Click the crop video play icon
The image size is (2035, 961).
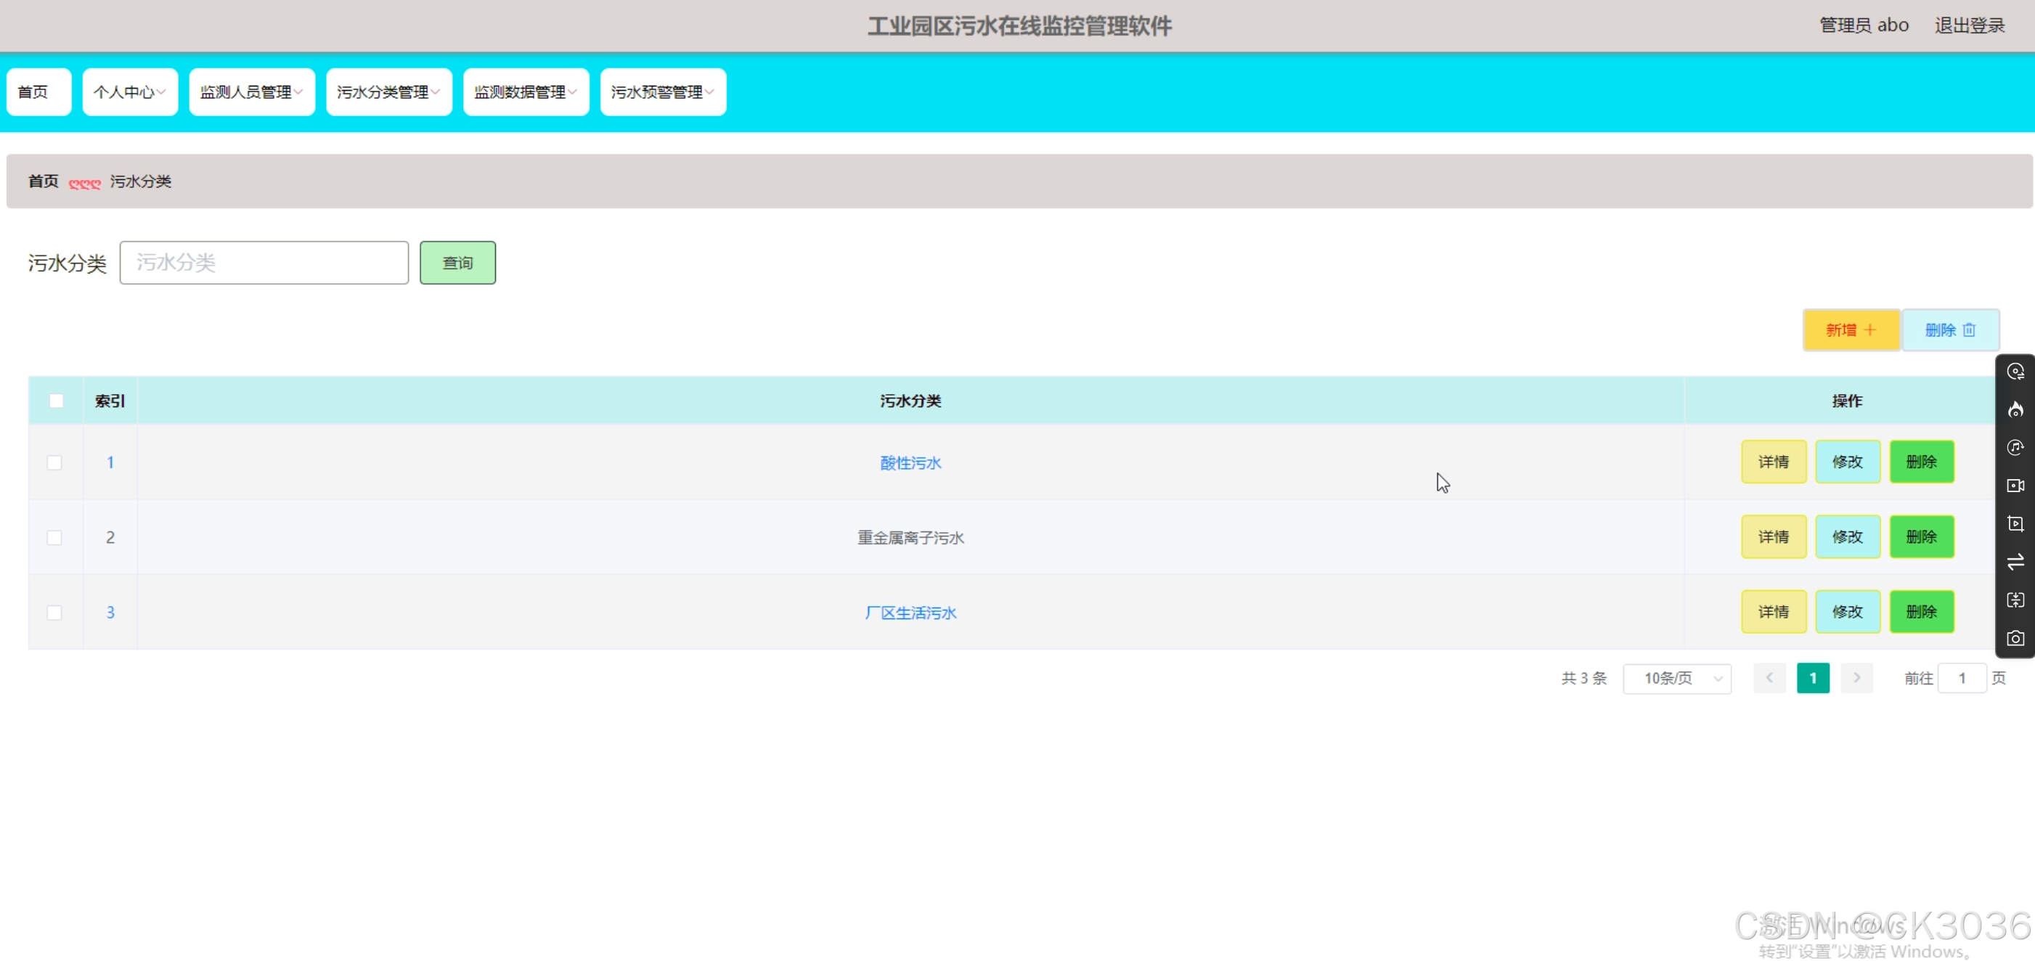point(2015,523)
